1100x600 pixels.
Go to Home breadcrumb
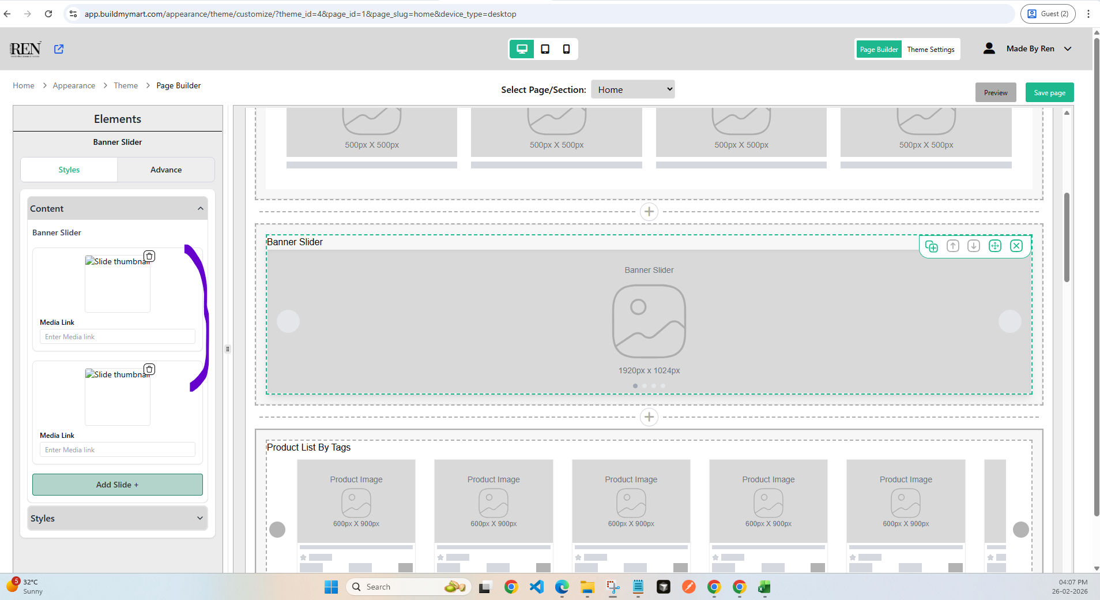tap(24, 85)
